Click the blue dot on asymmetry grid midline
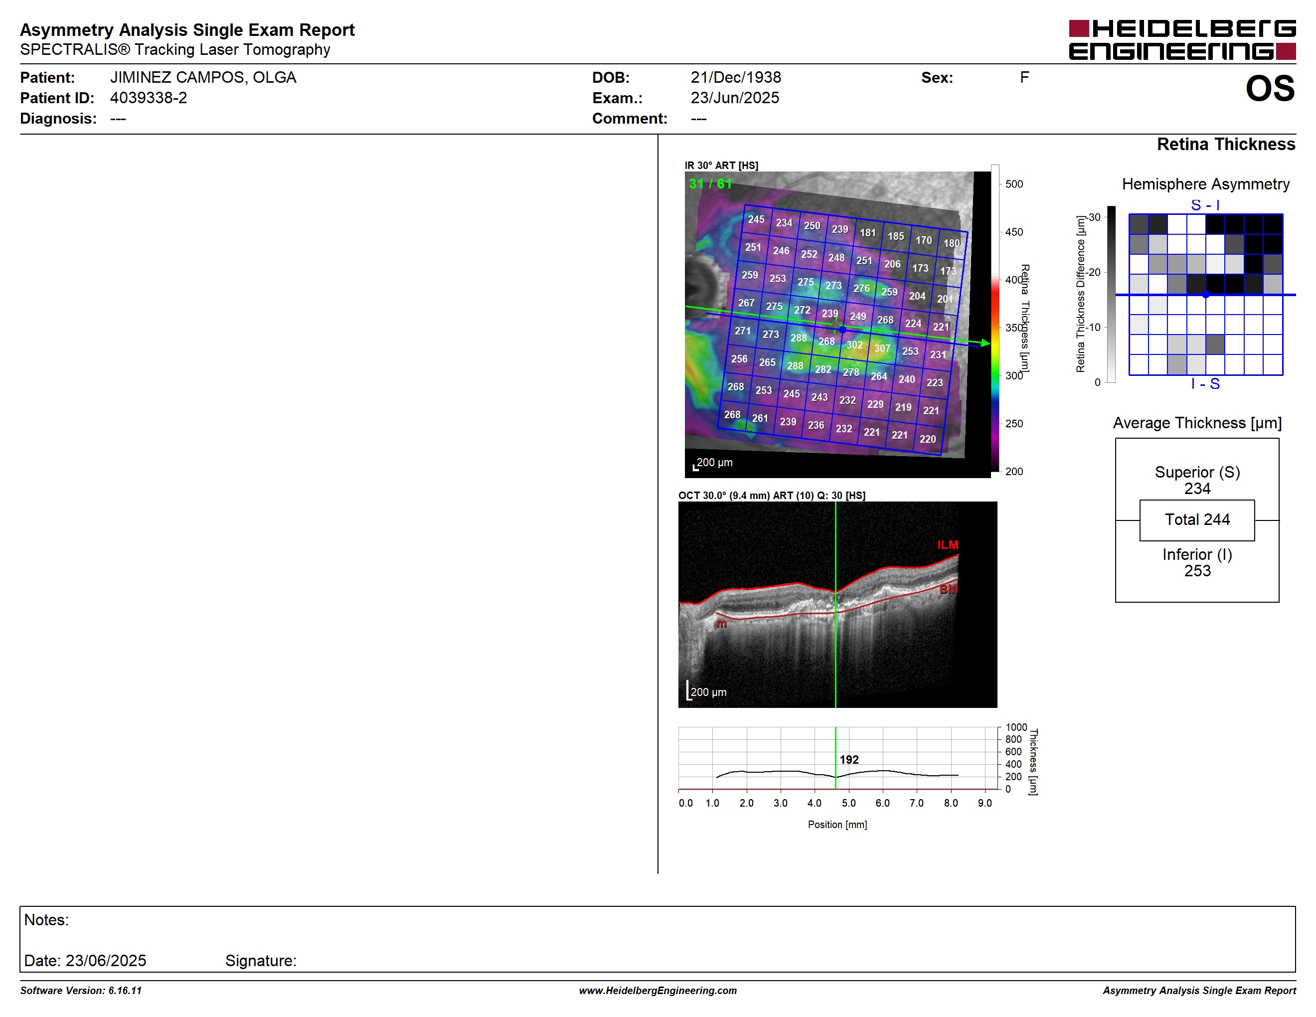Image resolution: width=1316 pixels, height=1017 pixels. tap(1206, 295)
